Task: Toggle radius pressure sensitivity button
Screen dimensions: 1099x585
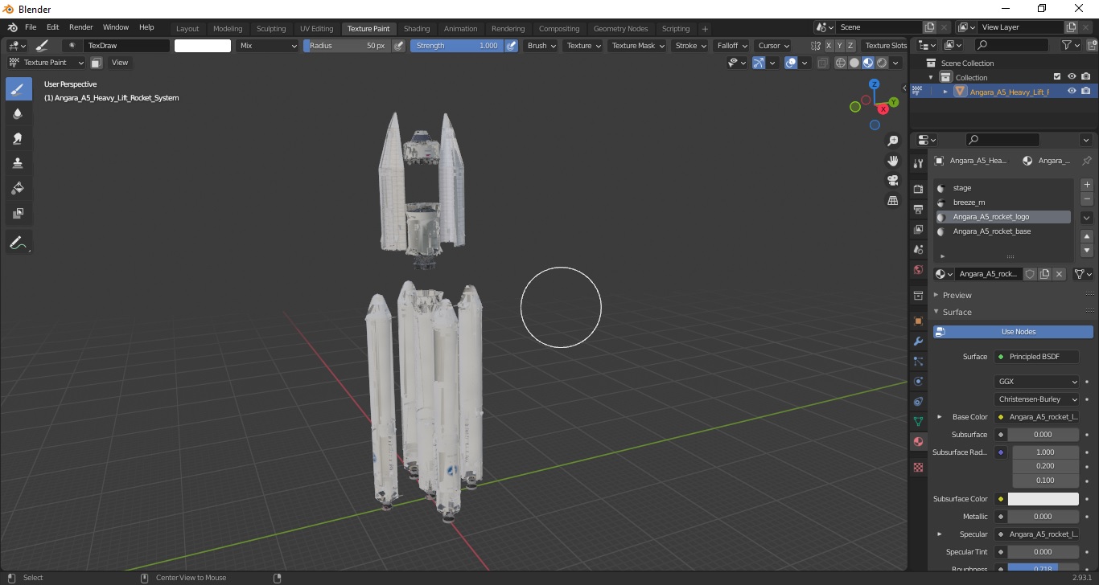Action: pos(398,46)
